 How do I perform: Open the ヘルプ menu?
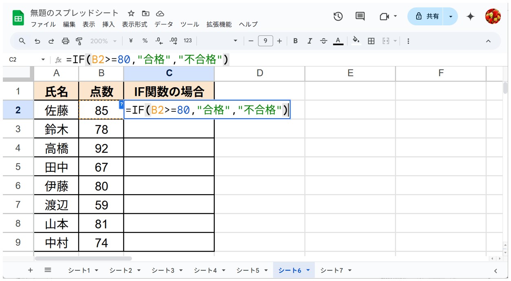(x=248, y=24)
